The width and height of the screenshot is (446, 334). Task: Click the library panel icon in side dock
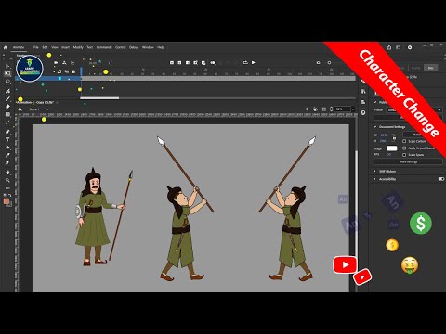(363, 92)
